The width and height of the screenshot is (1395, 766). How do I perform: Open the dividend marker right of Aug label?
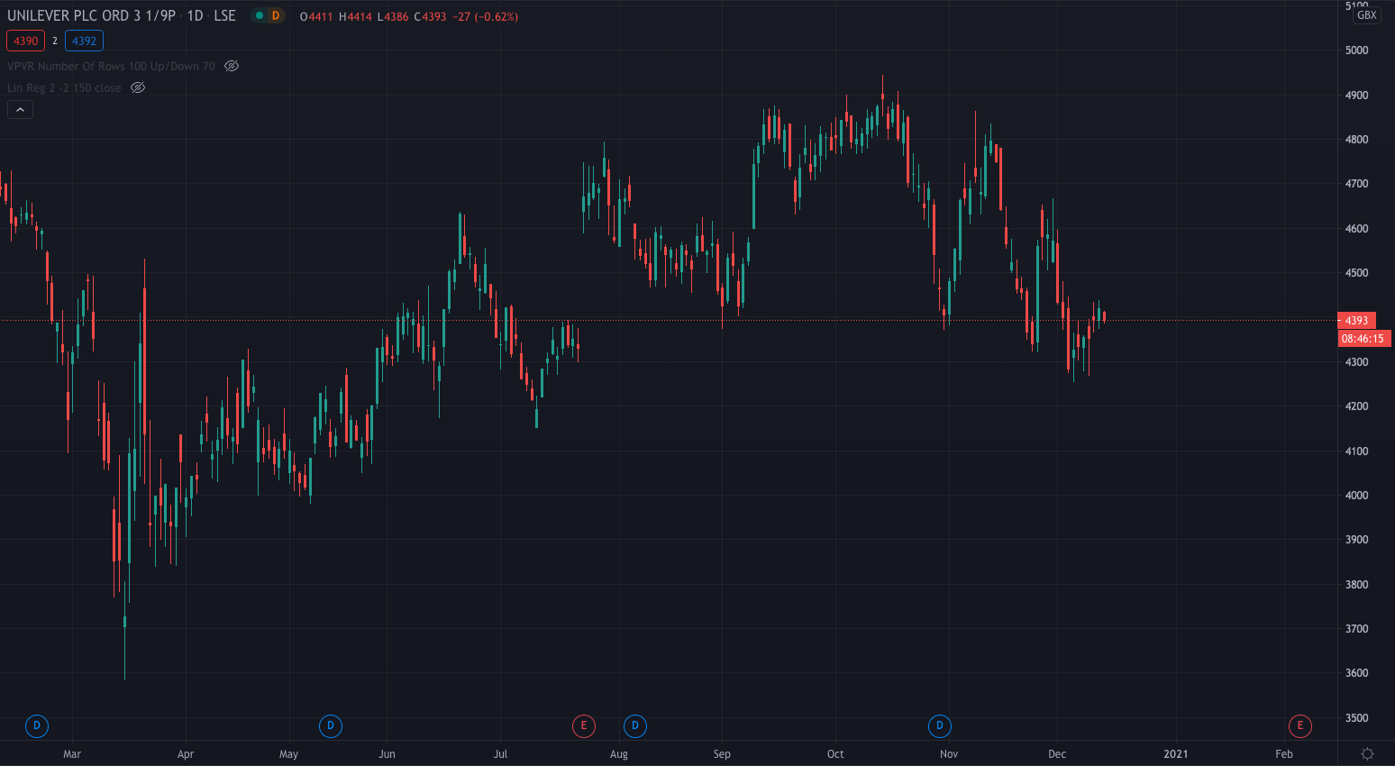[635, 725]
